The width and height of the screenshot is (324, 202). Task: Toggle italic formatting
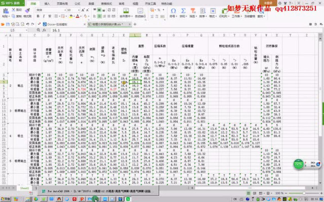point(44,16)
